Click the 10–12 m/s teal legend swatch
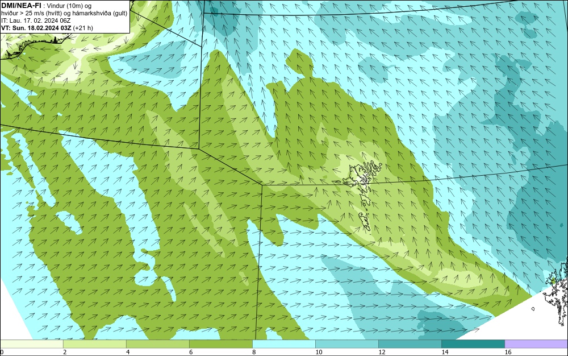This screenshot has height=356, width=568. tap(346, 343)
